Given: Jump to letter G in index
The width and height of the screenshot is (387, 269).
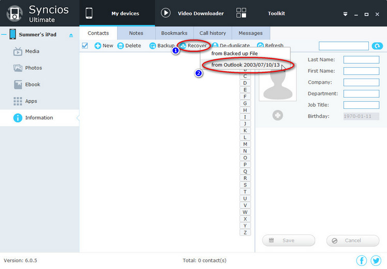Looking at the screenshot, I should pos(245,103).
